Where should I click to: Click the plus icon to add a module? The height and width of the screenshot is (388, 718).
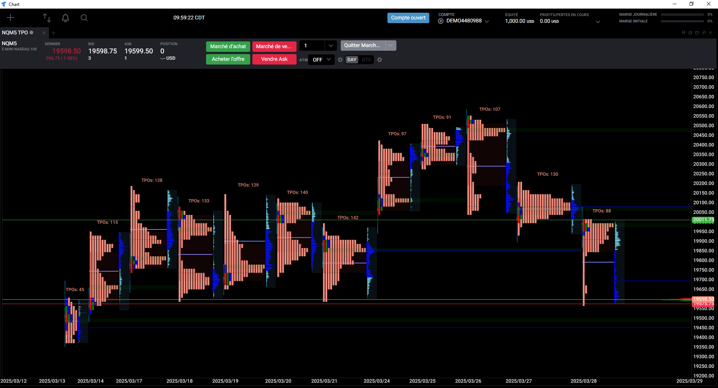10,18
